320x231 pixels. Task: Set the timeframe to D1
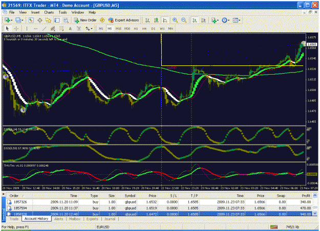(x=153, y=29)
